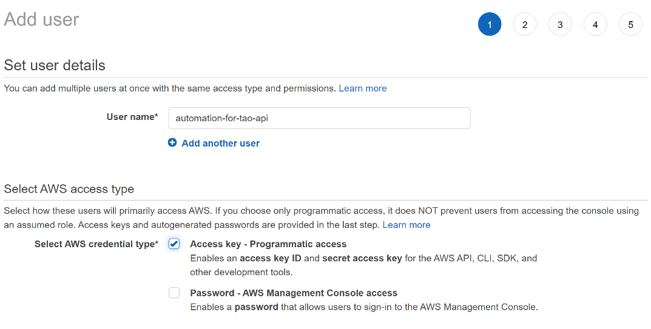Open Learn more link about adding multiple users
The width and height of the screenshot is (651, 329).
point(362,88)
